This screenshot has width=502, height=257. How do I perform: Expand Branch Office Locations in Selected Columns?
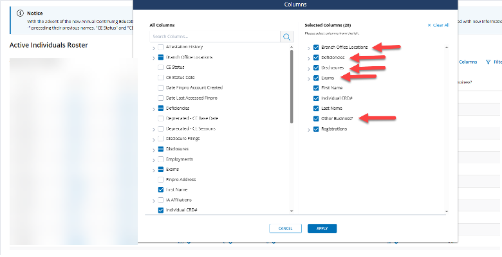(x=309, y=48)
